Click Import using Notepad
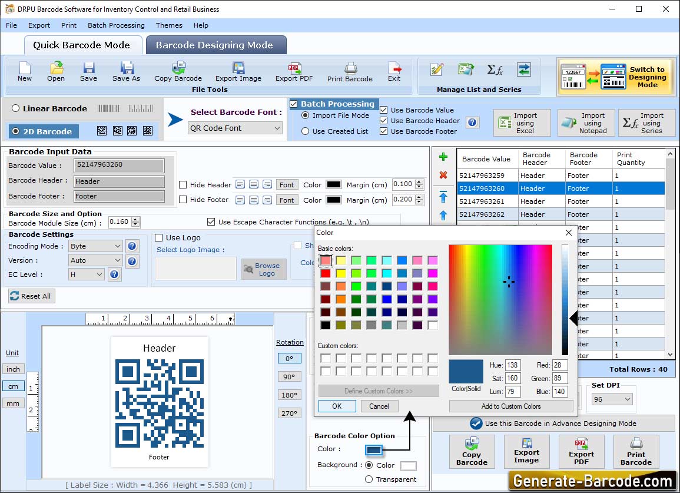Image resolution: width=680 pixels, height=493 pixels. [x=586, y=123]
